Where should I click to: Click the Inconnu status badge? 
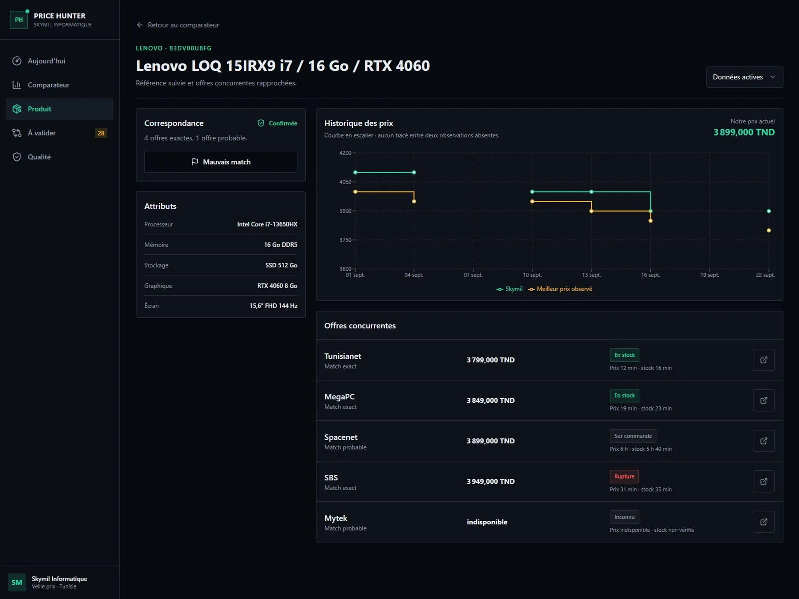[x=624, y=517]
